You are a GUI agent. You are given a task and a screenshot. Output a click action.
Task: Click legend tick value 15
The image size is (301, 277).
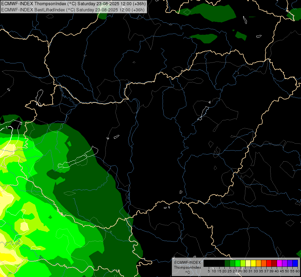pos(219,271)
